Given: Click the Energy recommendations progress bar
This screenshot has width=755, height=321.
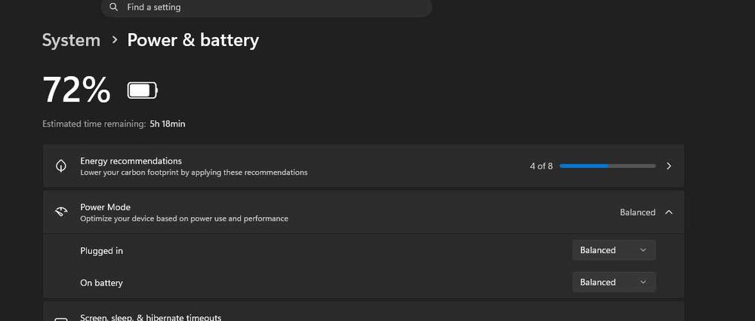Looking at the screenshot, I should (x=608, y=166).
